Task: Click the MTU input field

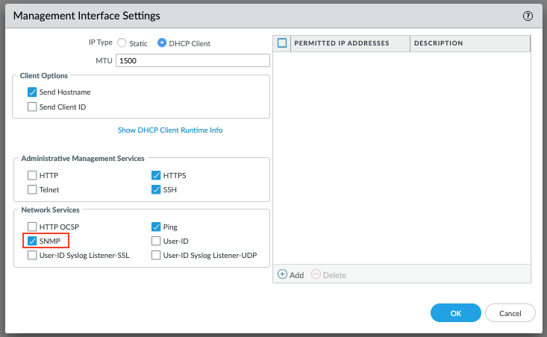Action: 192,60
